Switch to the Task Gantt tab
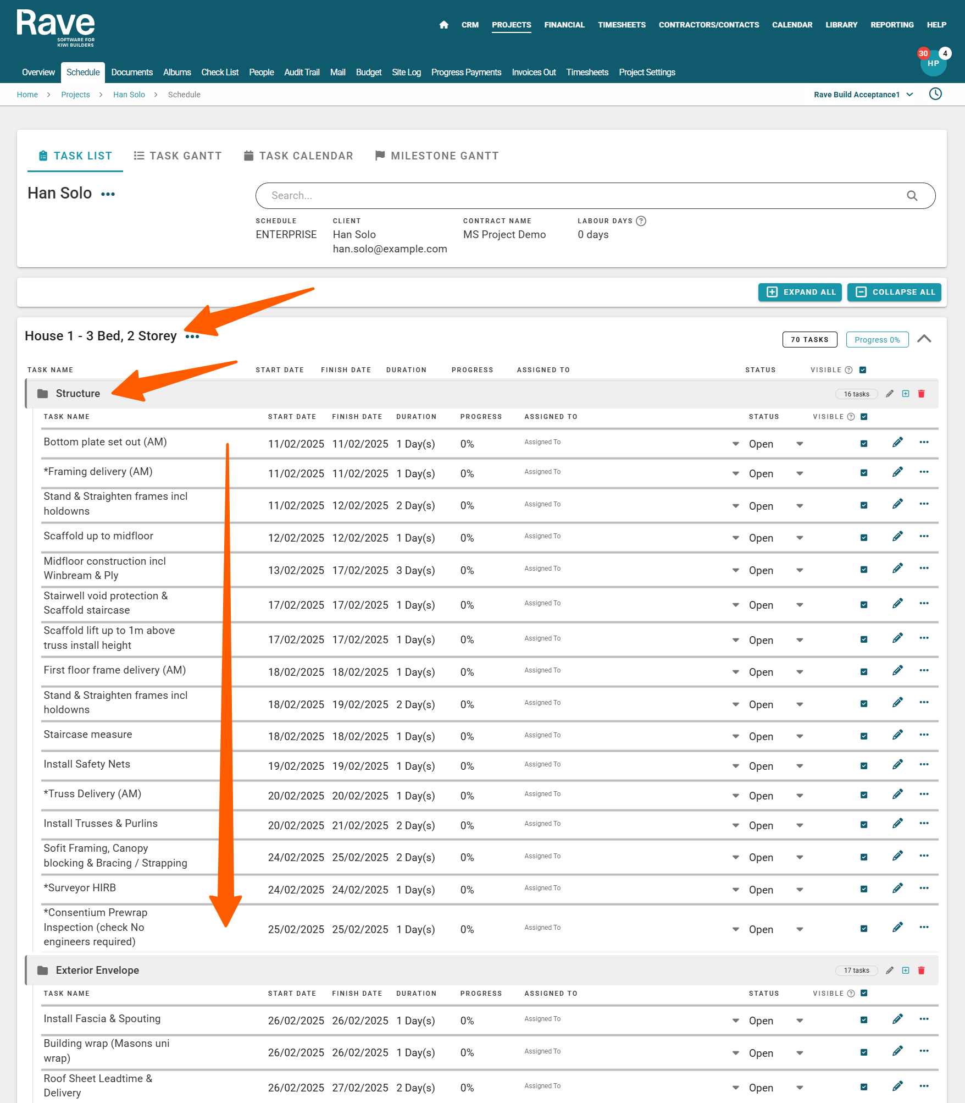The image size is (965, 1103). 178,156
